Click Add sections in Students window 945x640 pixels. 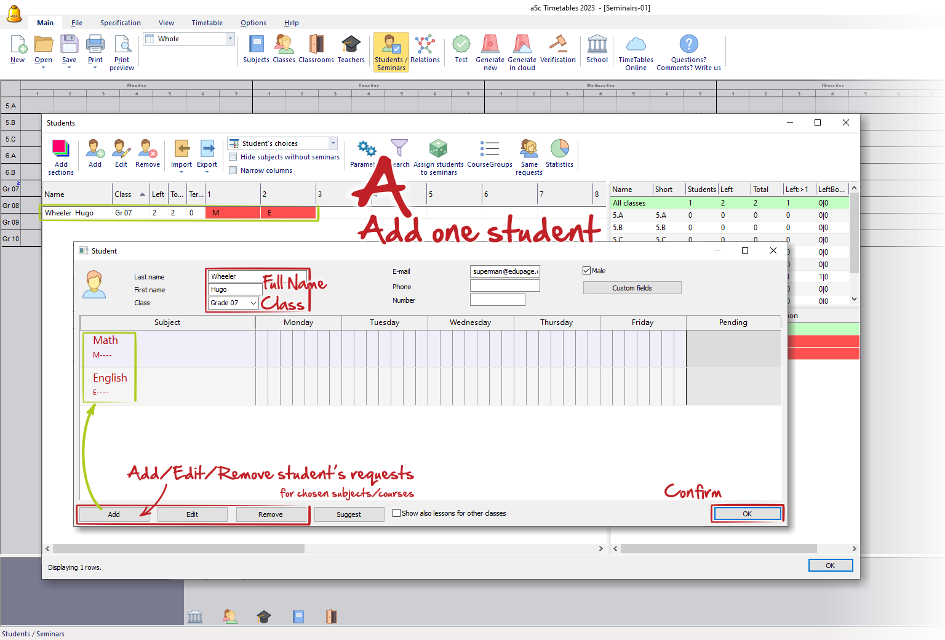point(61,158)
